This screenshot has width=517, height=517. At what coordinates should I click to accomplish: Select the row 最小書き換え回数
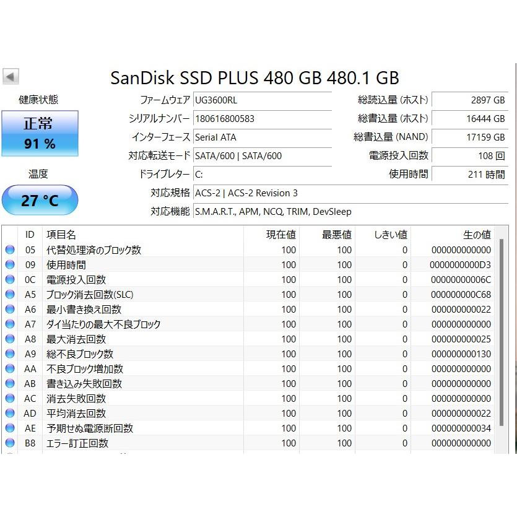(x=248, y=309)
